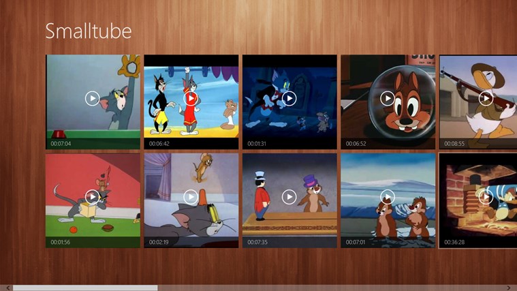Click the horizontal scrollbar thumb
Viewport: 517px width, 291px height.
pos(85,288)
